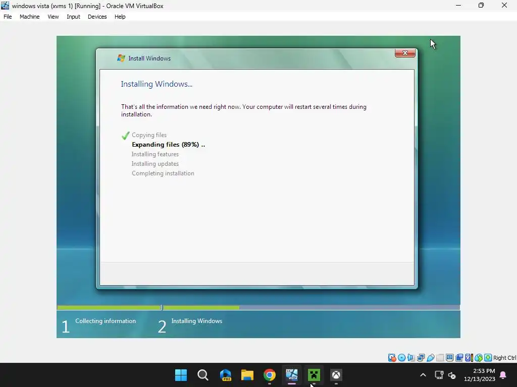Show hidden system tray icons
The image size is (517, 387).
coord(423,375)
